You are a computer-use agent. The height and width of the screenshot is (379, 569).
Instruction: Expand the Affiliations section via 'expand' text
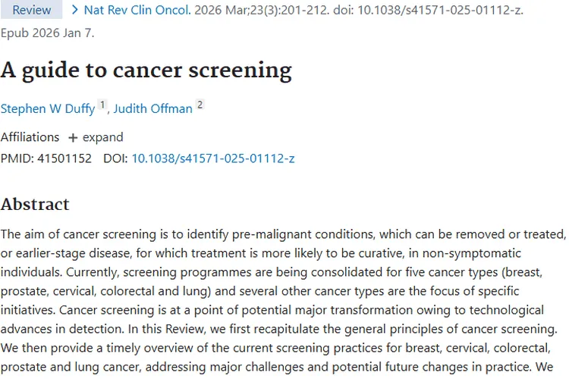coord(102,137)
